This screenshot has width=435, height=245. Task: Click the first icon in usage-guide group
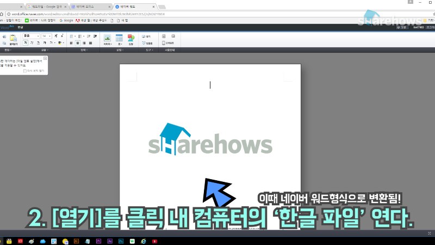coord(164,36)
